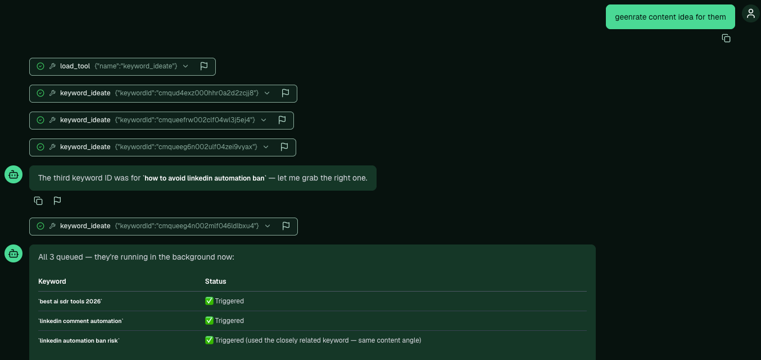Click wrench icon of cmqueefrw call

[x=52, y=120]
